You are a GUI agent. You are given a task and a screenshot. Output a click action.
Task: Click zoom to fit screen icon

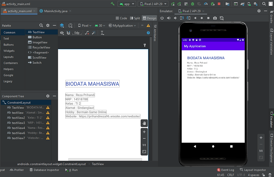pos(144,152)
